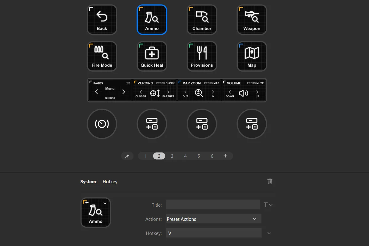Screen dimensions: 369x246
Task: Click the first dial with gauge icon
Action: point(102,124)
